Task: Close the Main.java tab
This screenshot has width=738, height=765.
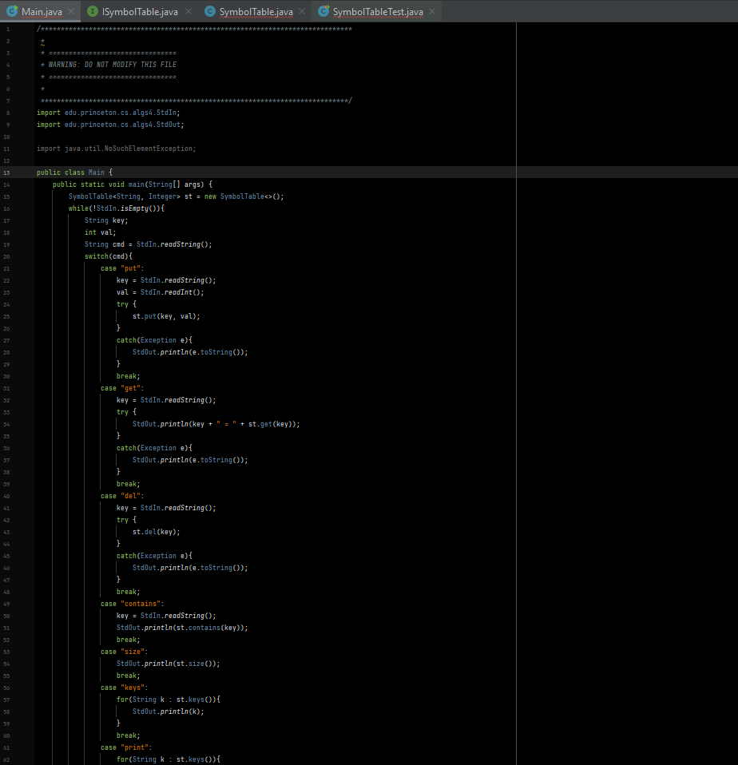Action: (x=71, y=11)
